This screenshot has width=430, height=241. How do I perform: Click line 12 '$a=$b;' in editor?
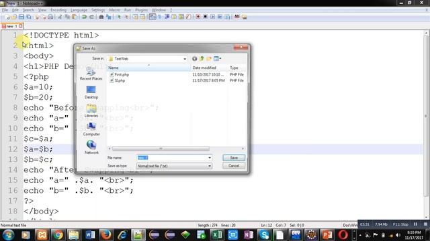coord(38,149)
